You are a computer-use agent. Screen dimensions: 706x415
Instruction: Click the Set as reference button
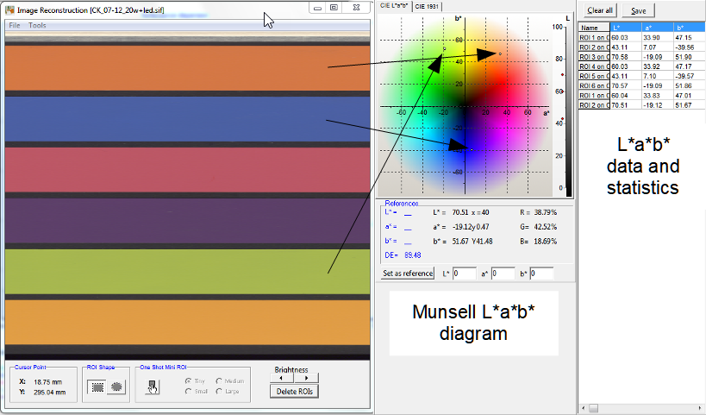click(408, 274)
